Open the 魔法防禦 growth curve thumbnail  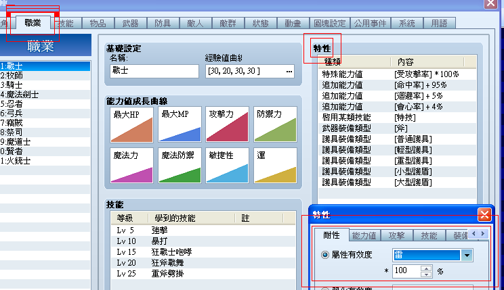180,166
